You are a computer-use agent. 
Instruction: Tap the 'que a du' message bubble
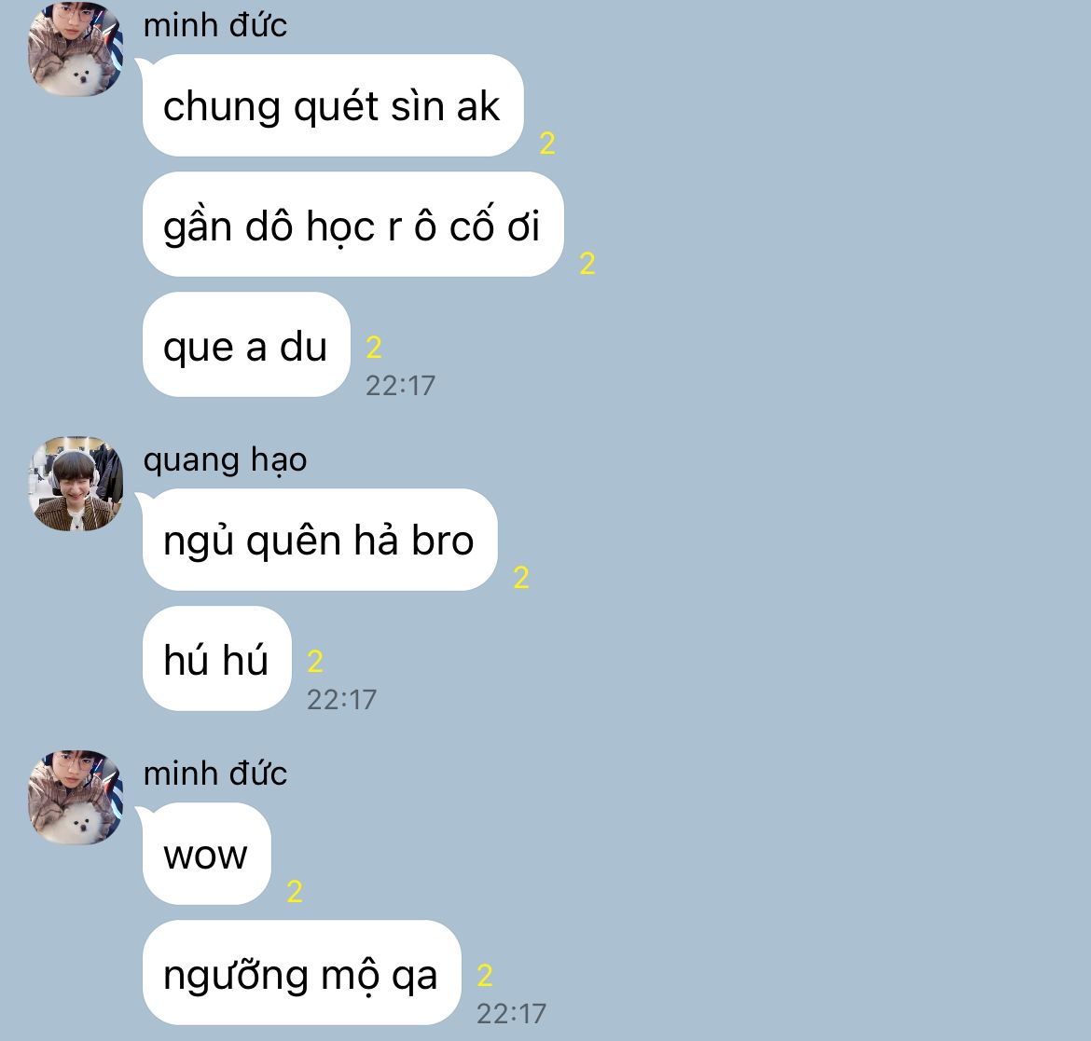[246, 345]
